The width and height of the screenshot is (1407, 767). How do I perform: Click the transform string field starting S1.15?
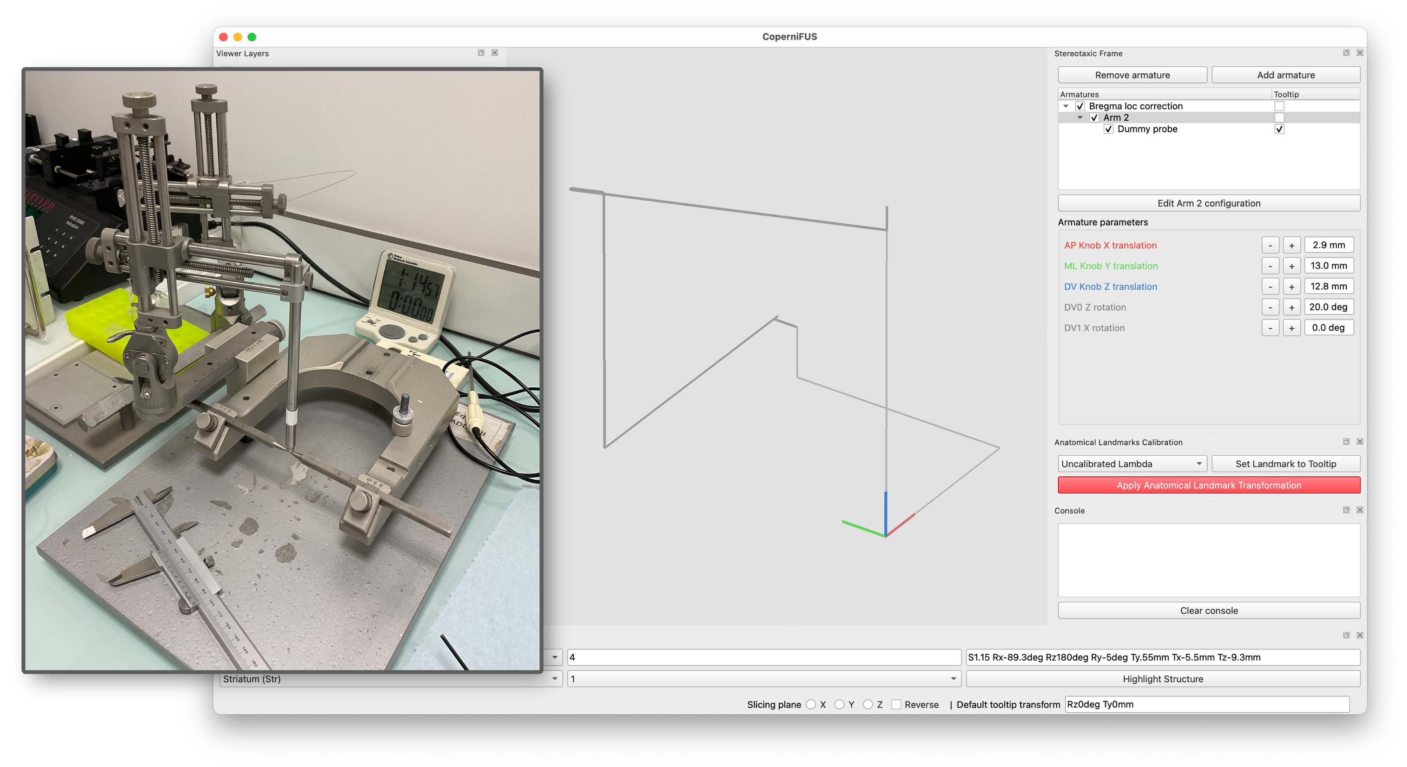tap(1163, 657)
